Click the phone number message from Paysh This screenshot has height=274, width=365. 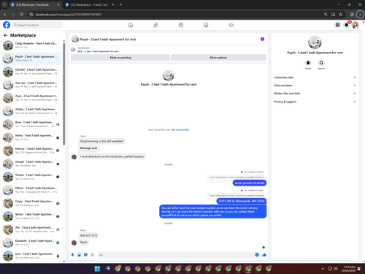[88, 235]
